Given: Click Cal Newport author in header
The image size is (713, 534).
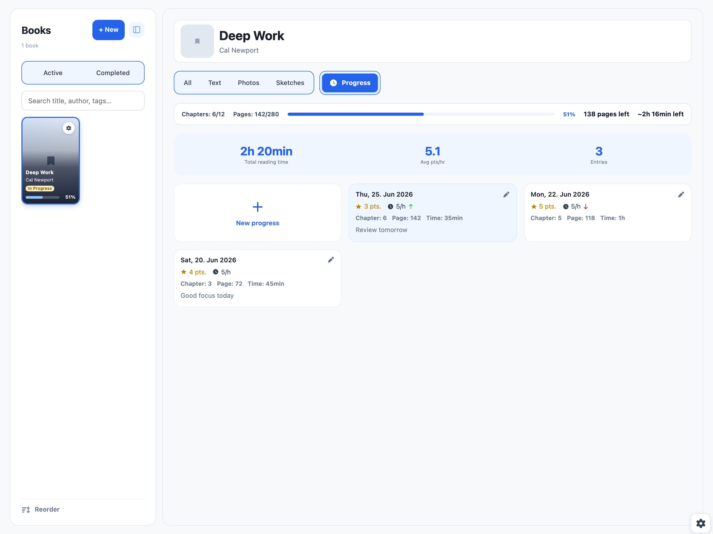Looking at the screenshot, I should pos(239,50).
